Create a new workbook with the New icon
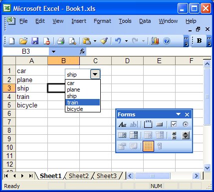Screen dimensions: 214x192 pyautogui.click(x=11, y=41)
